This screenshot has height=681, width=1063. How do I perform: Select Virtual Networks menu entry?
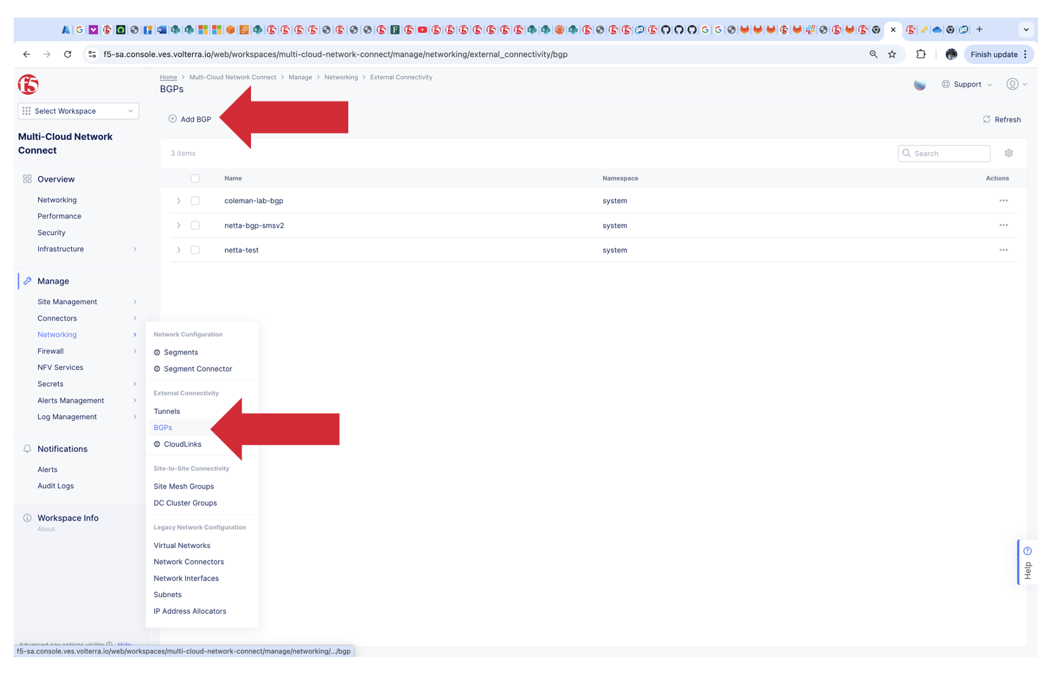pos(182,546)
